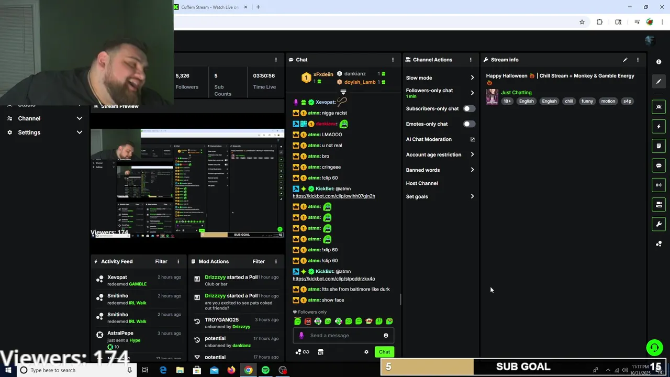Toggle Subscribers-only chat switch
This screenshot has width=670, height=377.
click(x=469, y=108)
